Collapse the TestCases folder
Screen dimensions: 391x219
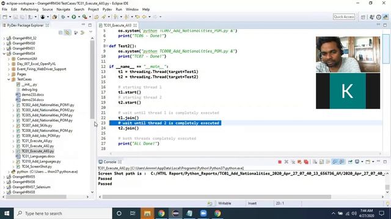[9, 80]
